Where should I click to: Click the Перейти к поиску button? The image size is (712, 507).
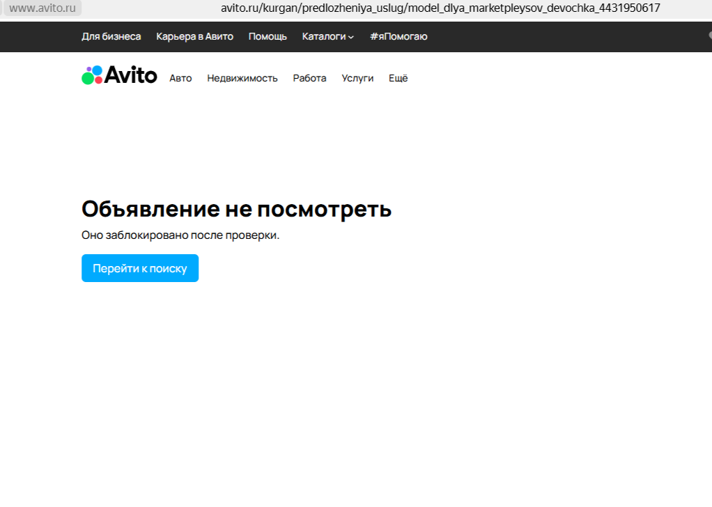[x=139, y=268]
